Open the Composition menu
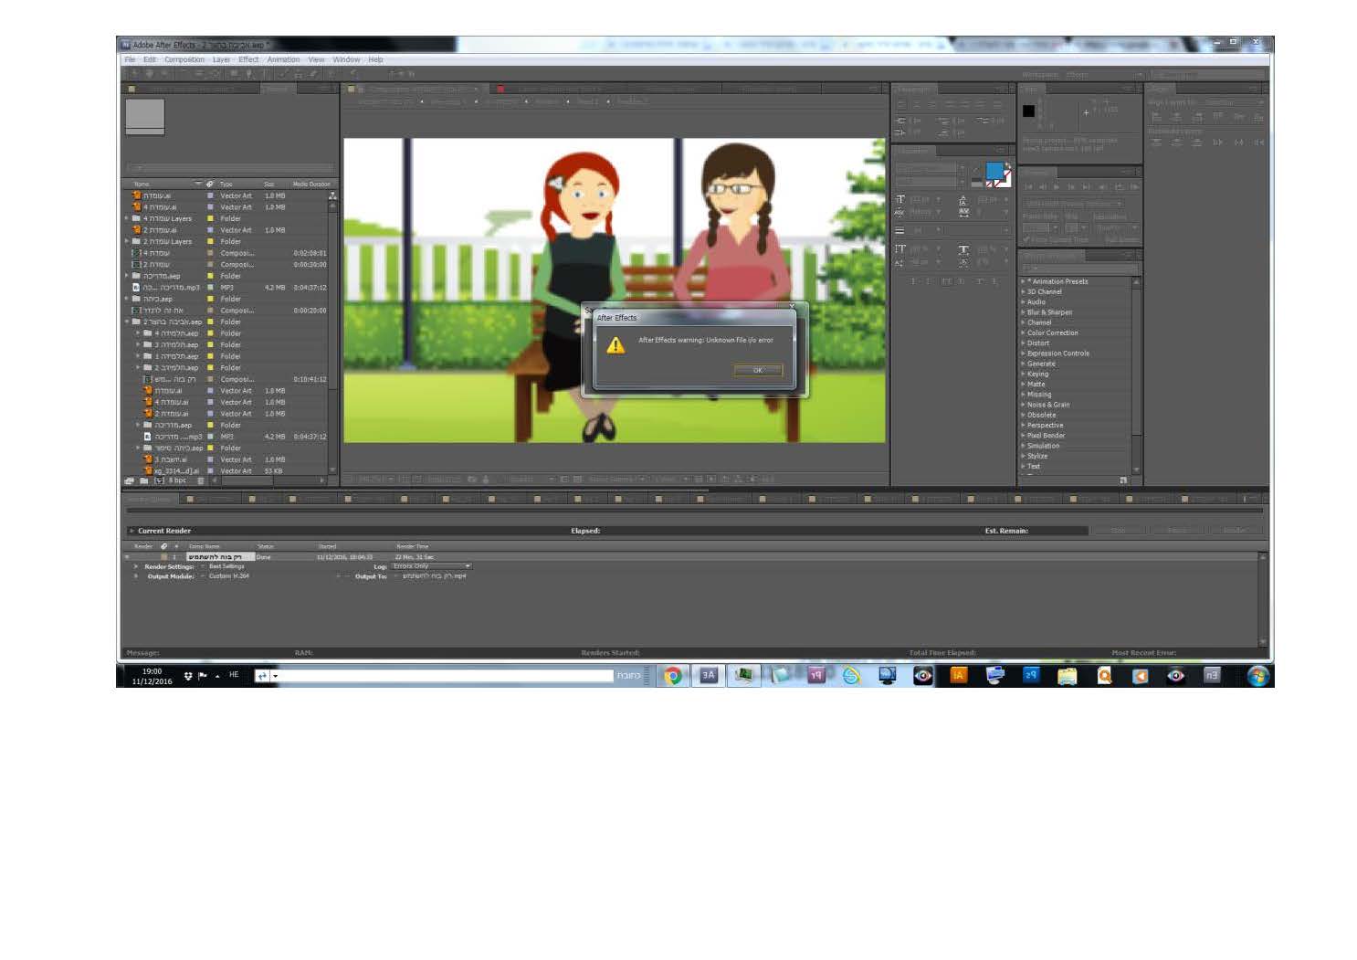The height and width of the screenshot is (960, 1357). pos(184,59)
